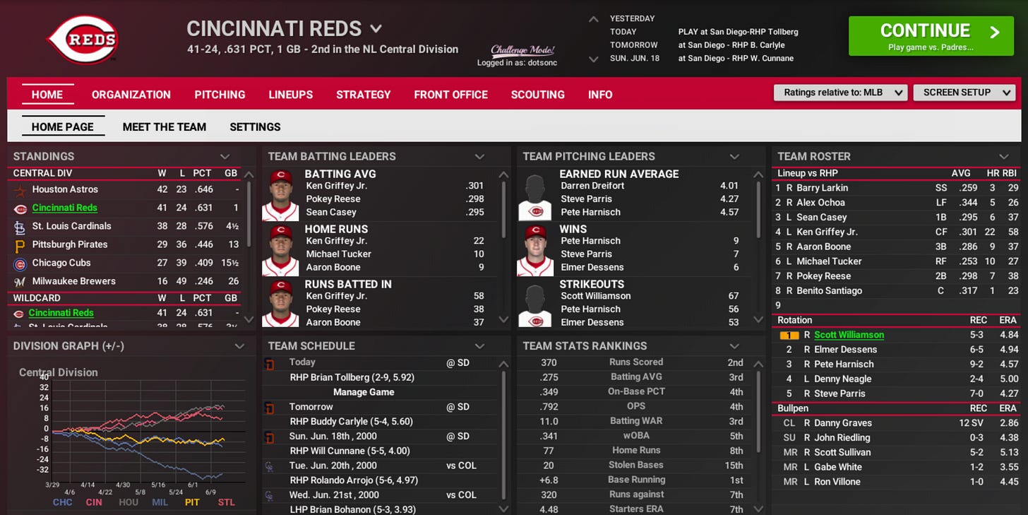Click the number 1 starter badge next to Scott Williamson

click(789, 336)
